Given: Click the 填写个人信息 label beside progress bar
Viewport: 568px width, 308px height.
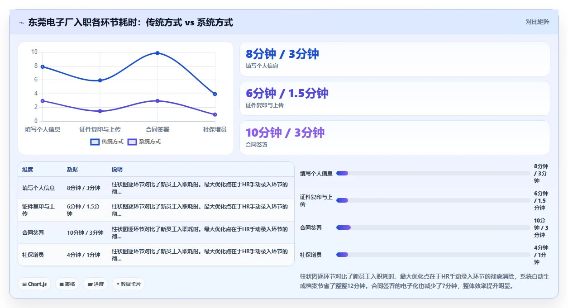Looking at the screenshot, I should tap(316, 173).
